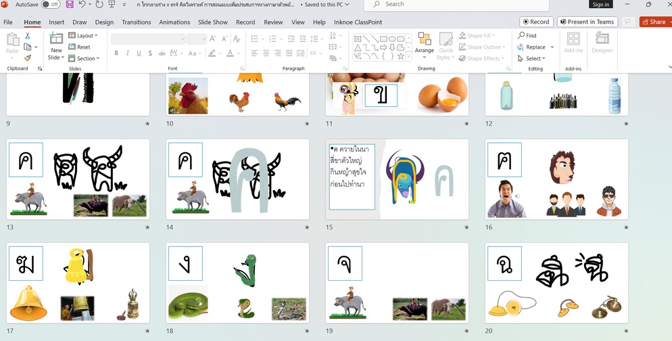Image resolution: width=672 pixels, height=341 pixels.
Task: Open the Select dropdown
Action: [531, 58]
